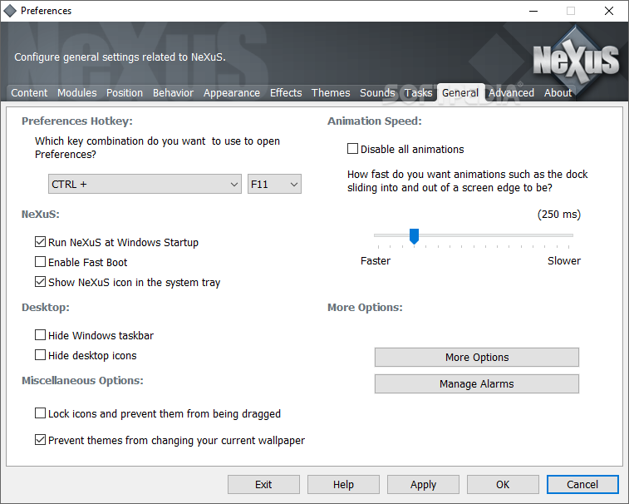Click 'Configure general settings related to NeXuS.' text
This screenshot has height=504, width=629.
point(120,57)
